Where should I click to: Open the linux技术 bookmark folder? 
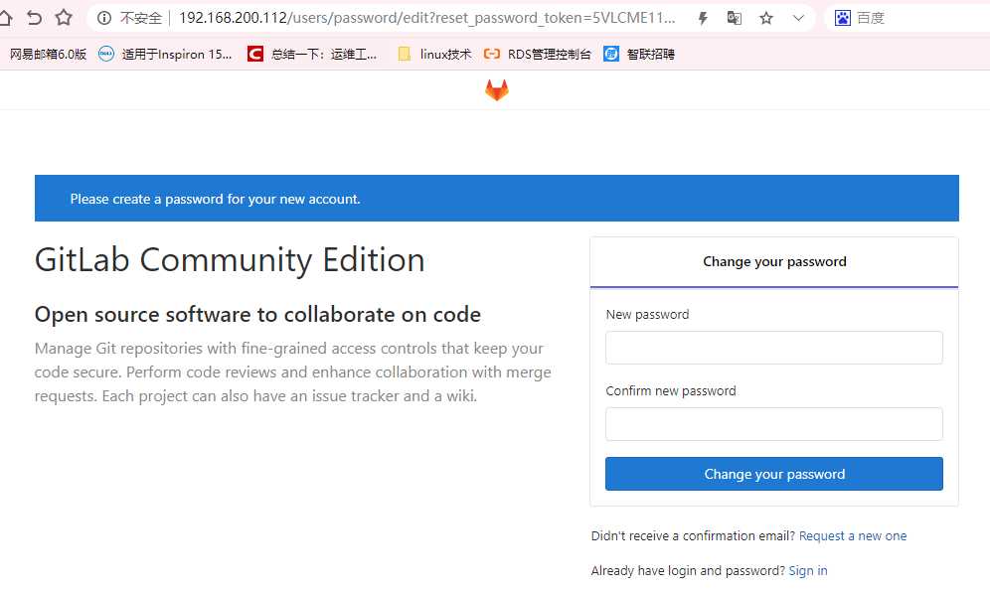pos(435,55)
